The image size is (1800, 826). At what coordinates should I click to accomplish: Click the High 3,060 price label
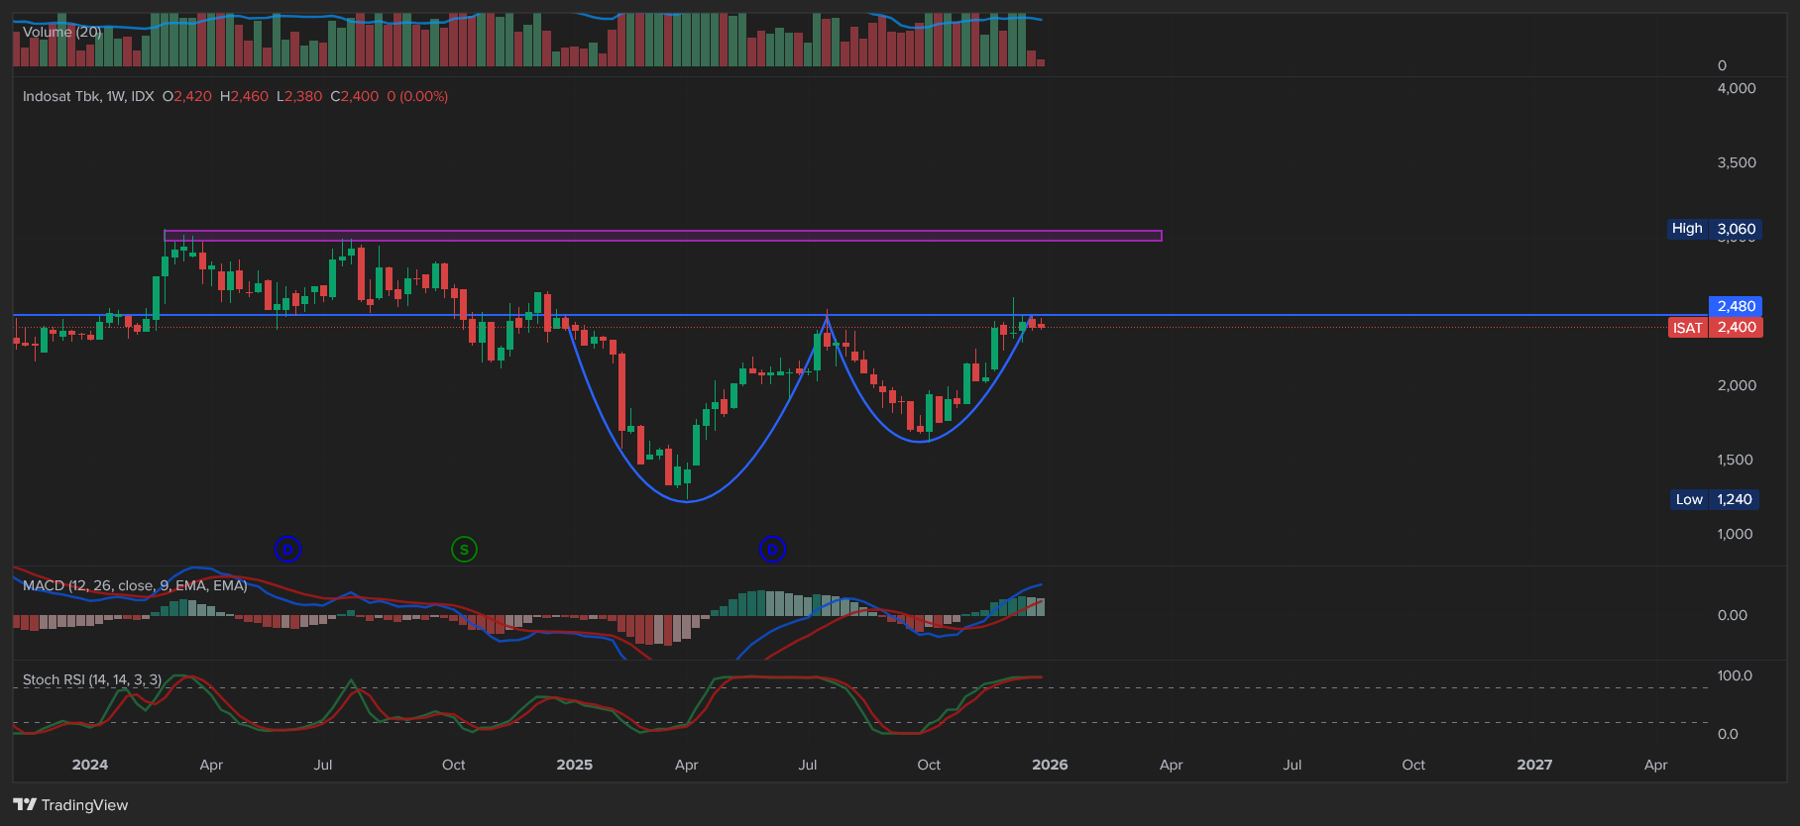tap(1714, 229)
